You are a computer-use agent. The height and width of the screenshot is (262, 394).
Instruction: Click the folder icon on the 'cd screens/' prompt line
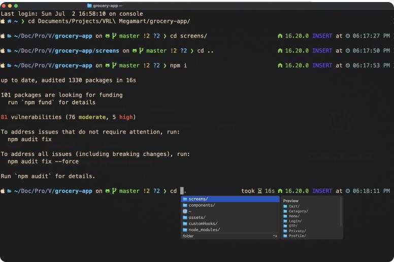[9, 36]
